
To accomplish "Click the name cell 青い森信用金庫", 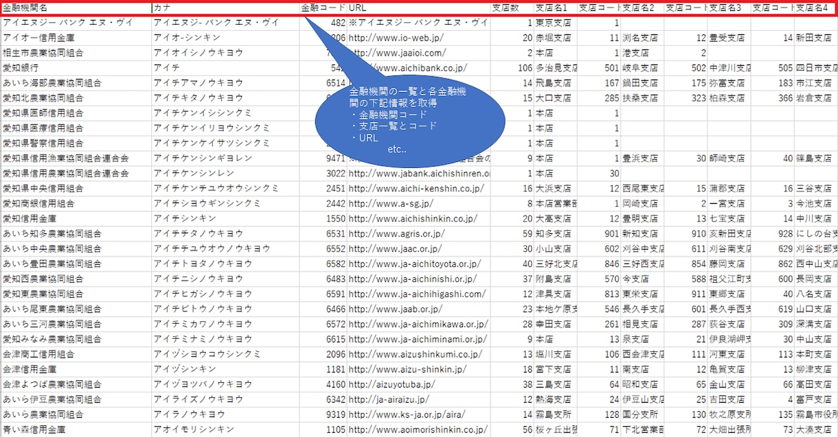I will [x=76, y=430].
